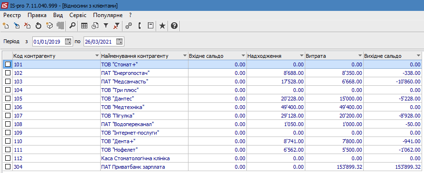The image size is (424, 173).
Task: Tick checkbox for row 103 Медсанчасть
Action: 8,81
